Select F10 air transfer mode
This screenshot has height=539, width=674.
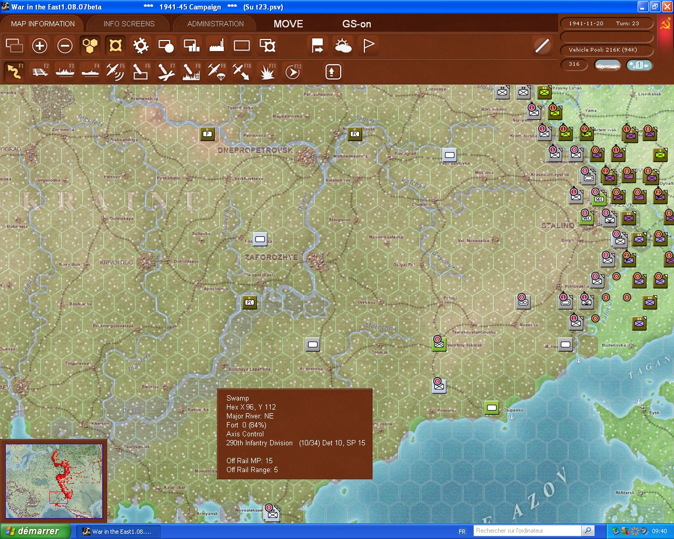(x=242, y=71)
